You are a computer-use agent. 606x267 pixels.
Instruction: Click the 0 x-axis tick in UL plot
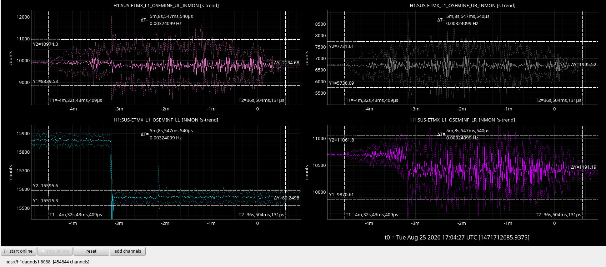tap(257, 109)
